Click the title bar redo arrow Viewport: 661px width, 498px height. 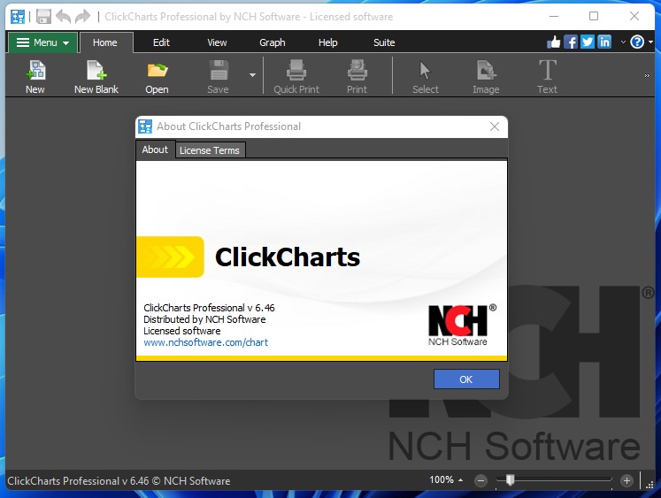(82, 17)
